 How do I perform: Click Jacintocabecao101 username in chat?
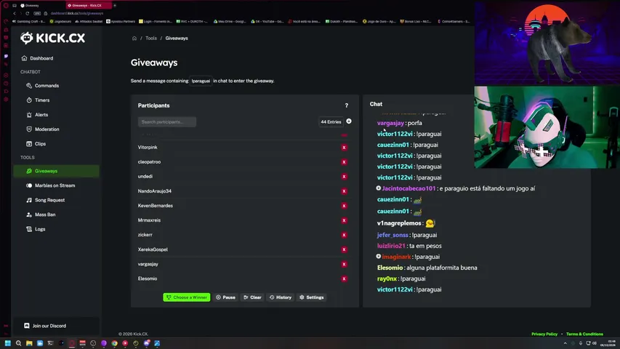coord(408,188)
